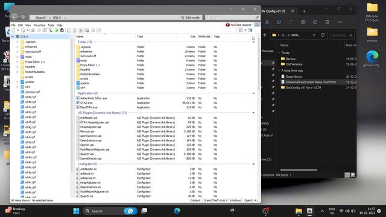Open the Help menu in OpenIV
Screen dimensions: 386x217
point(60,25)
